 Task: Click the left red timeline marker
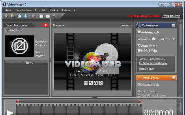(x=17, y=102)
